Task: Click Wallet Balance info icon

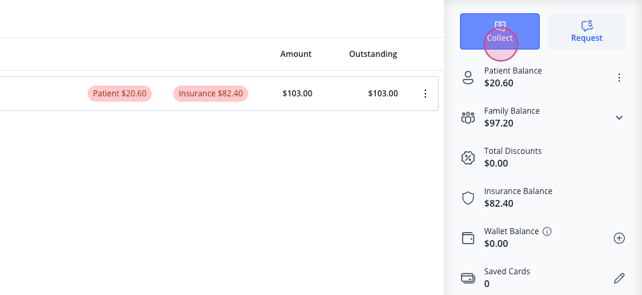Action: point(547,231)
